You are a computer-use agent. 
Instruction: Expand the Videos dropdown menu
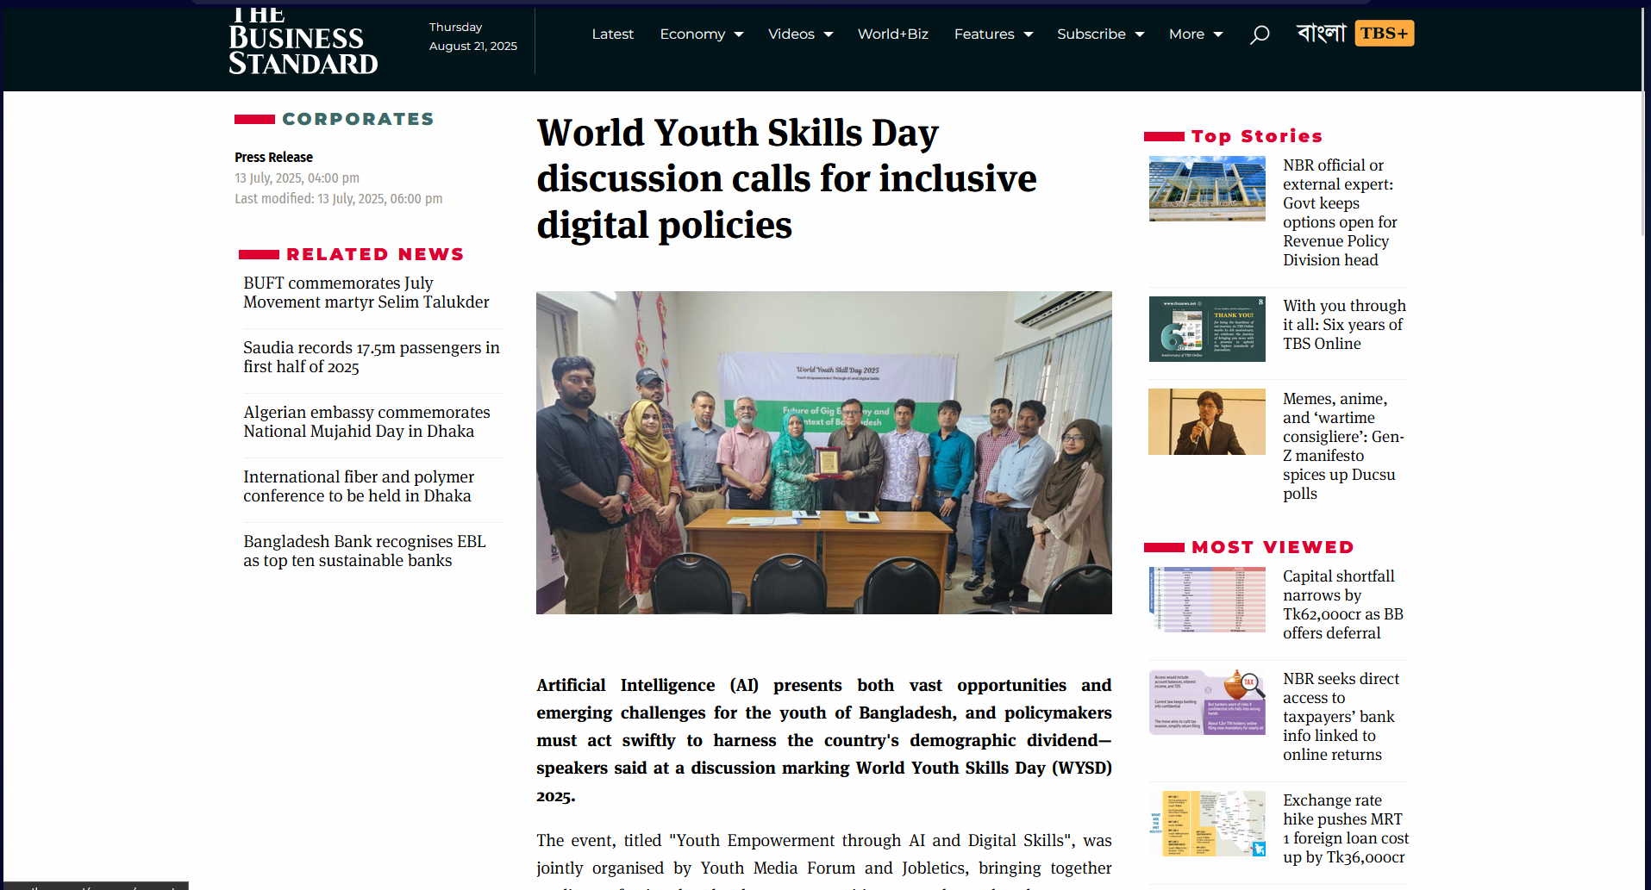click(799, 34)
